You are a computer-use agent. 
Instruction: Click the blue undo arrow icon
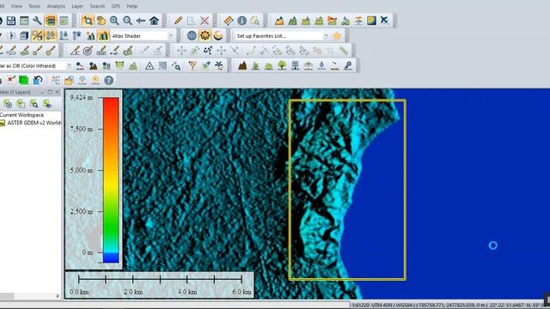click(x=38, y=81)
